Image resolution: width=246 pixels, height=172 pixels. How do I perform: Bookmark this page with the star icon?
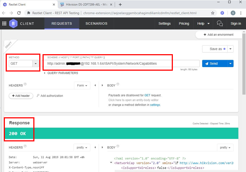(x=213, y=13)
